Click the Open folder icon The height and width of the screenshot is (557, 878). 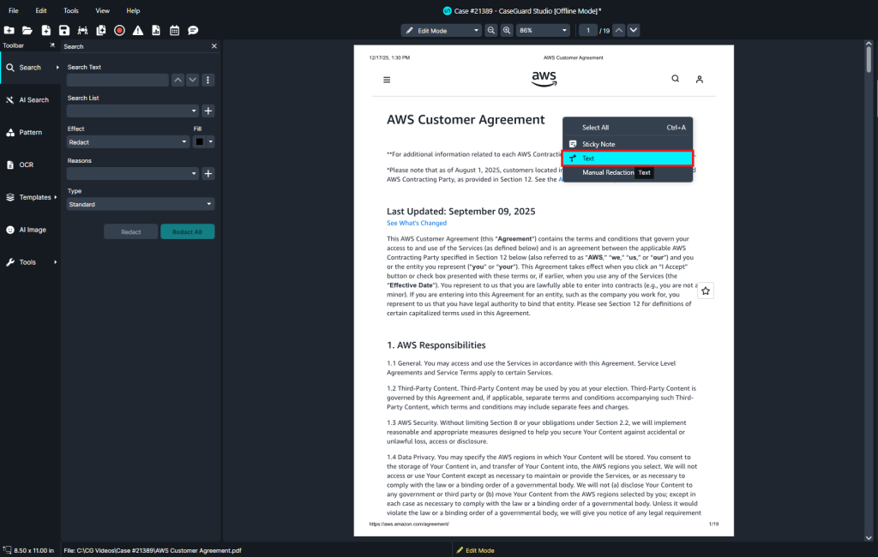pos(27,30)
